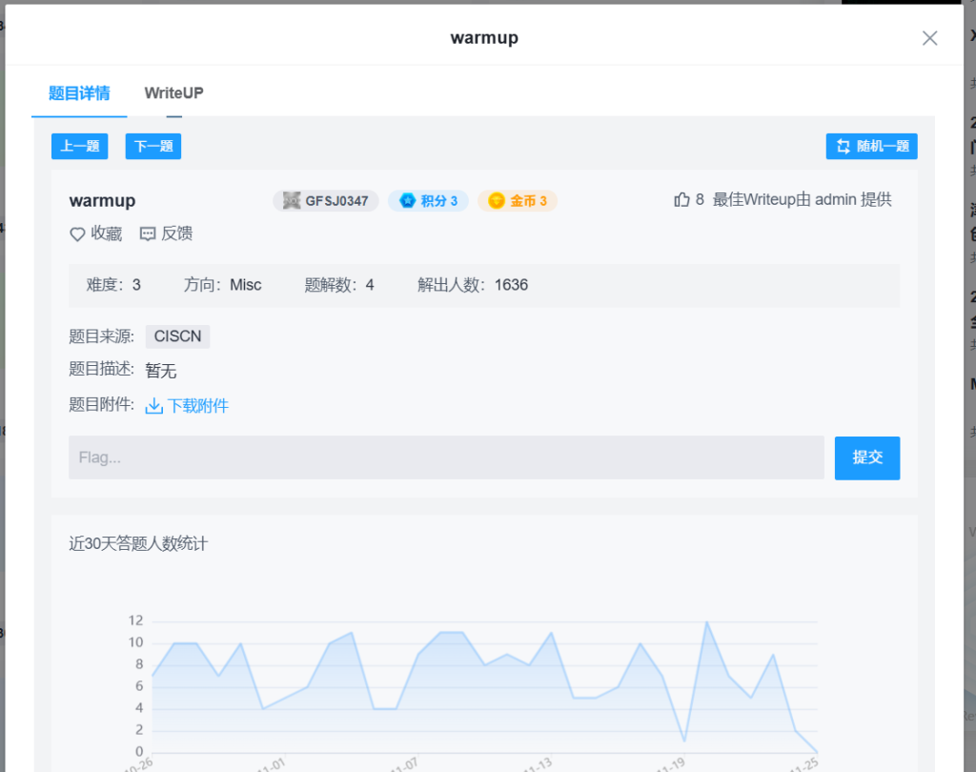Click the Flag input field
Image resolution: width=976 pixels, height=772 pixels.
click(446, 457)
